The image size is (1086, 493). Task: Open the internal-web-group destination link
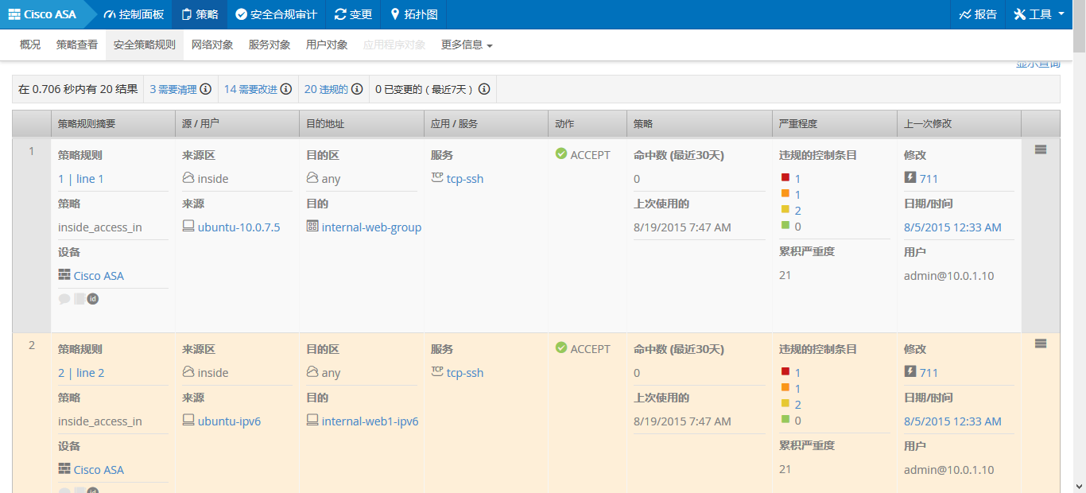371,227
